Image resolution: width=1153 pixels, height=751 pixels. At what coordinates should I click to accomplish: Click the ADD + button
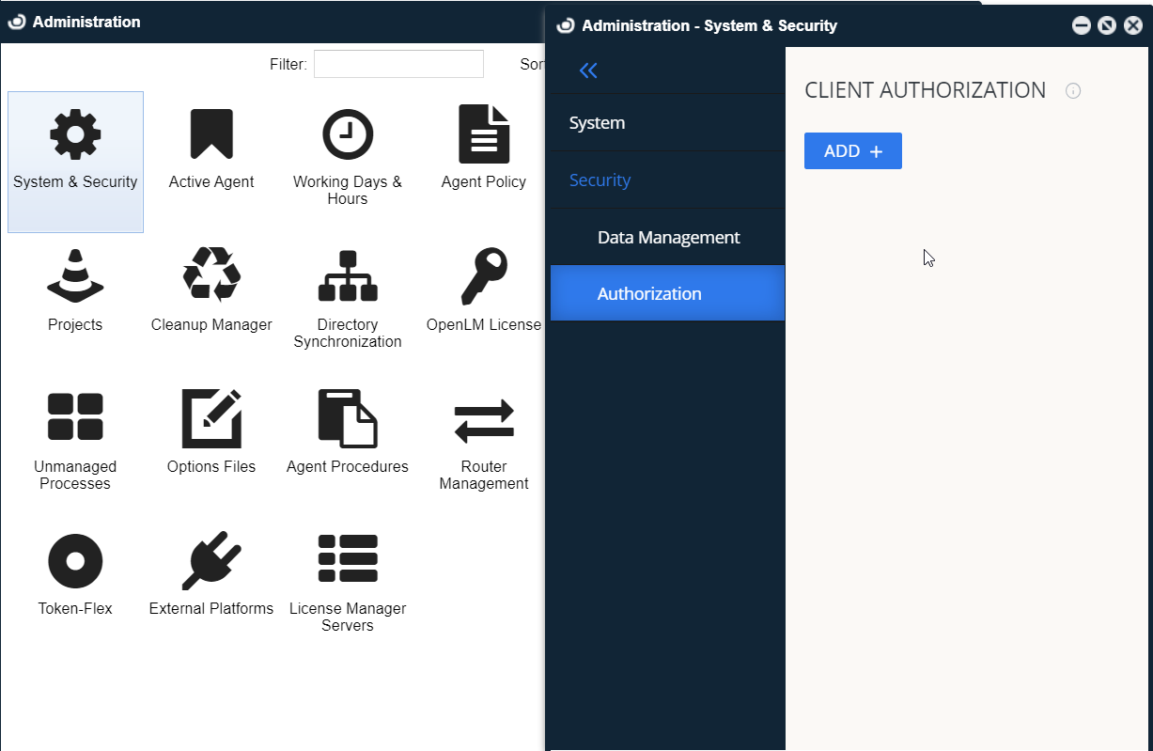[x=853, y=151]
